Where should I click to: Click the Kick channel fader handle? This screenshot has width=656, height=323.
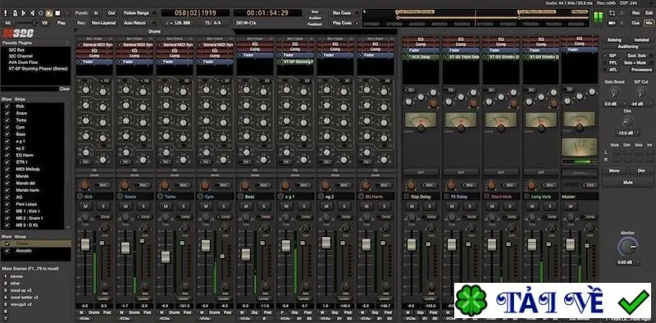(85, 245)
